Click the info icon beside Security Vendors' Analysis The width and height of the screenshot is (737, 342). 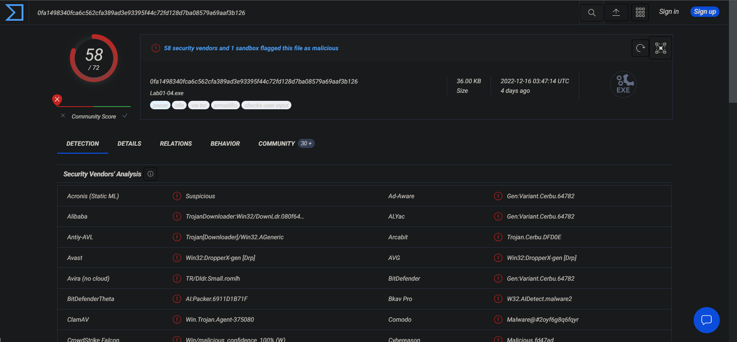coord(150,174)
